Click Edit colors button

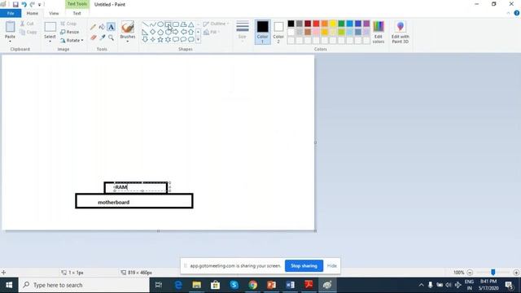(379, 32)
